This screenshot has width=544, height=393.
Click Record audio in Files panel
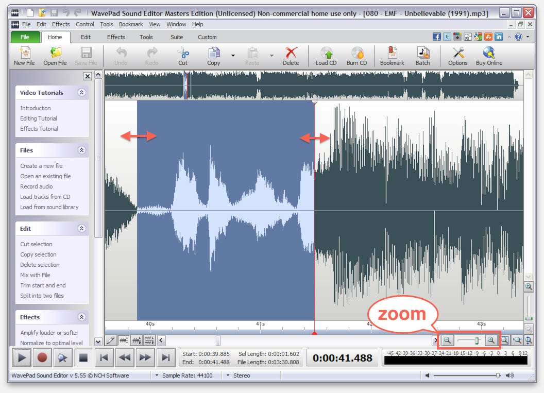tap(37, 186)
